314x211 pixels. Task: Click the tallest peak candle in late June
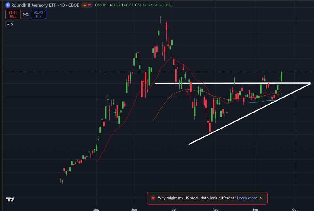[161, 20]
